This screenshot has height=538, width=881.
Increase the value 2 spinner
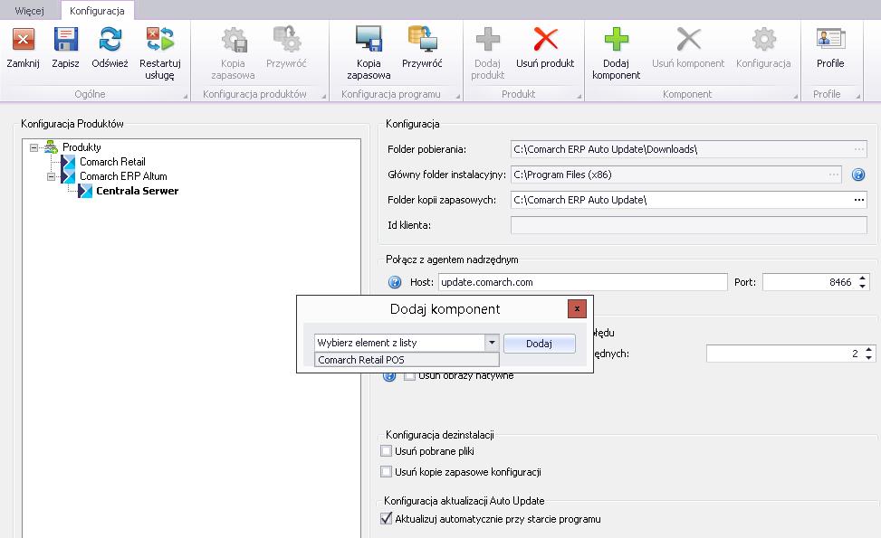coord(868,350)
